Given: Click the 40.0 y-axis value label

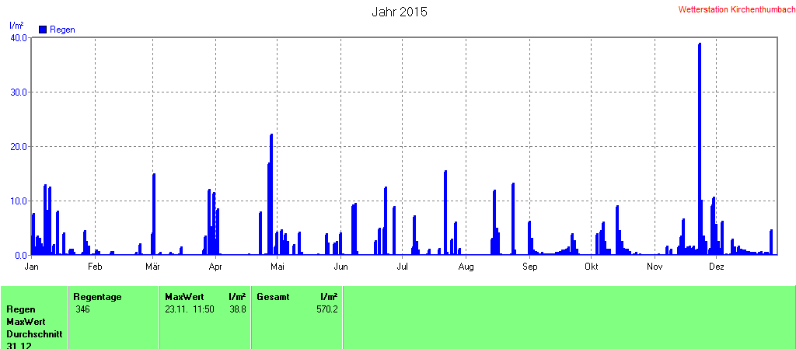Looking at the screenshot, I should tap(19, 37).
